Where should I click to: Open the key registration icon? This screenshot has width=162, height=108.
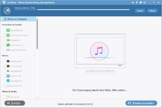click(x=137, y=3)
